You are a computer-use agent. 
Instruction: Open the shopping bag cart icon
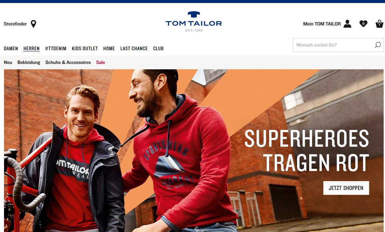click(x=379, y=24)
